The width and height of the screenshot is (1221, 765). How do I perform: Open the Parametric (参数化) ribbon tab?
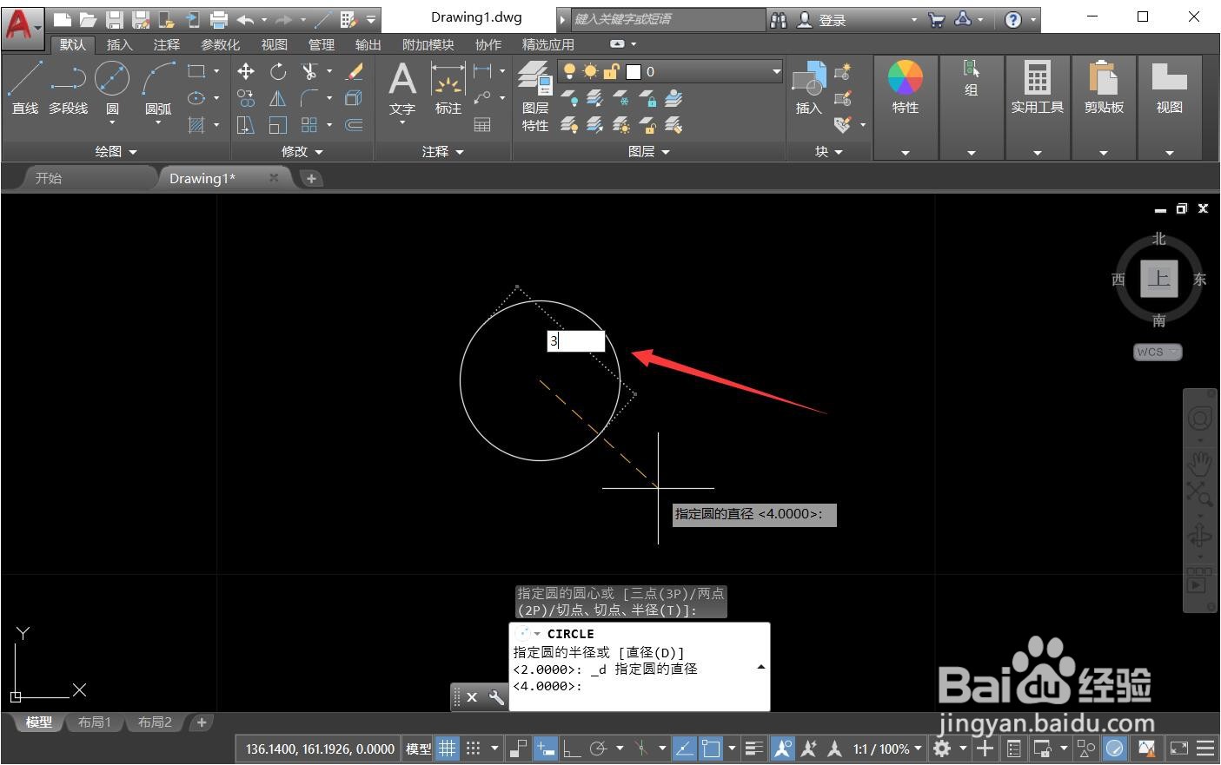(x=220, y=44)
